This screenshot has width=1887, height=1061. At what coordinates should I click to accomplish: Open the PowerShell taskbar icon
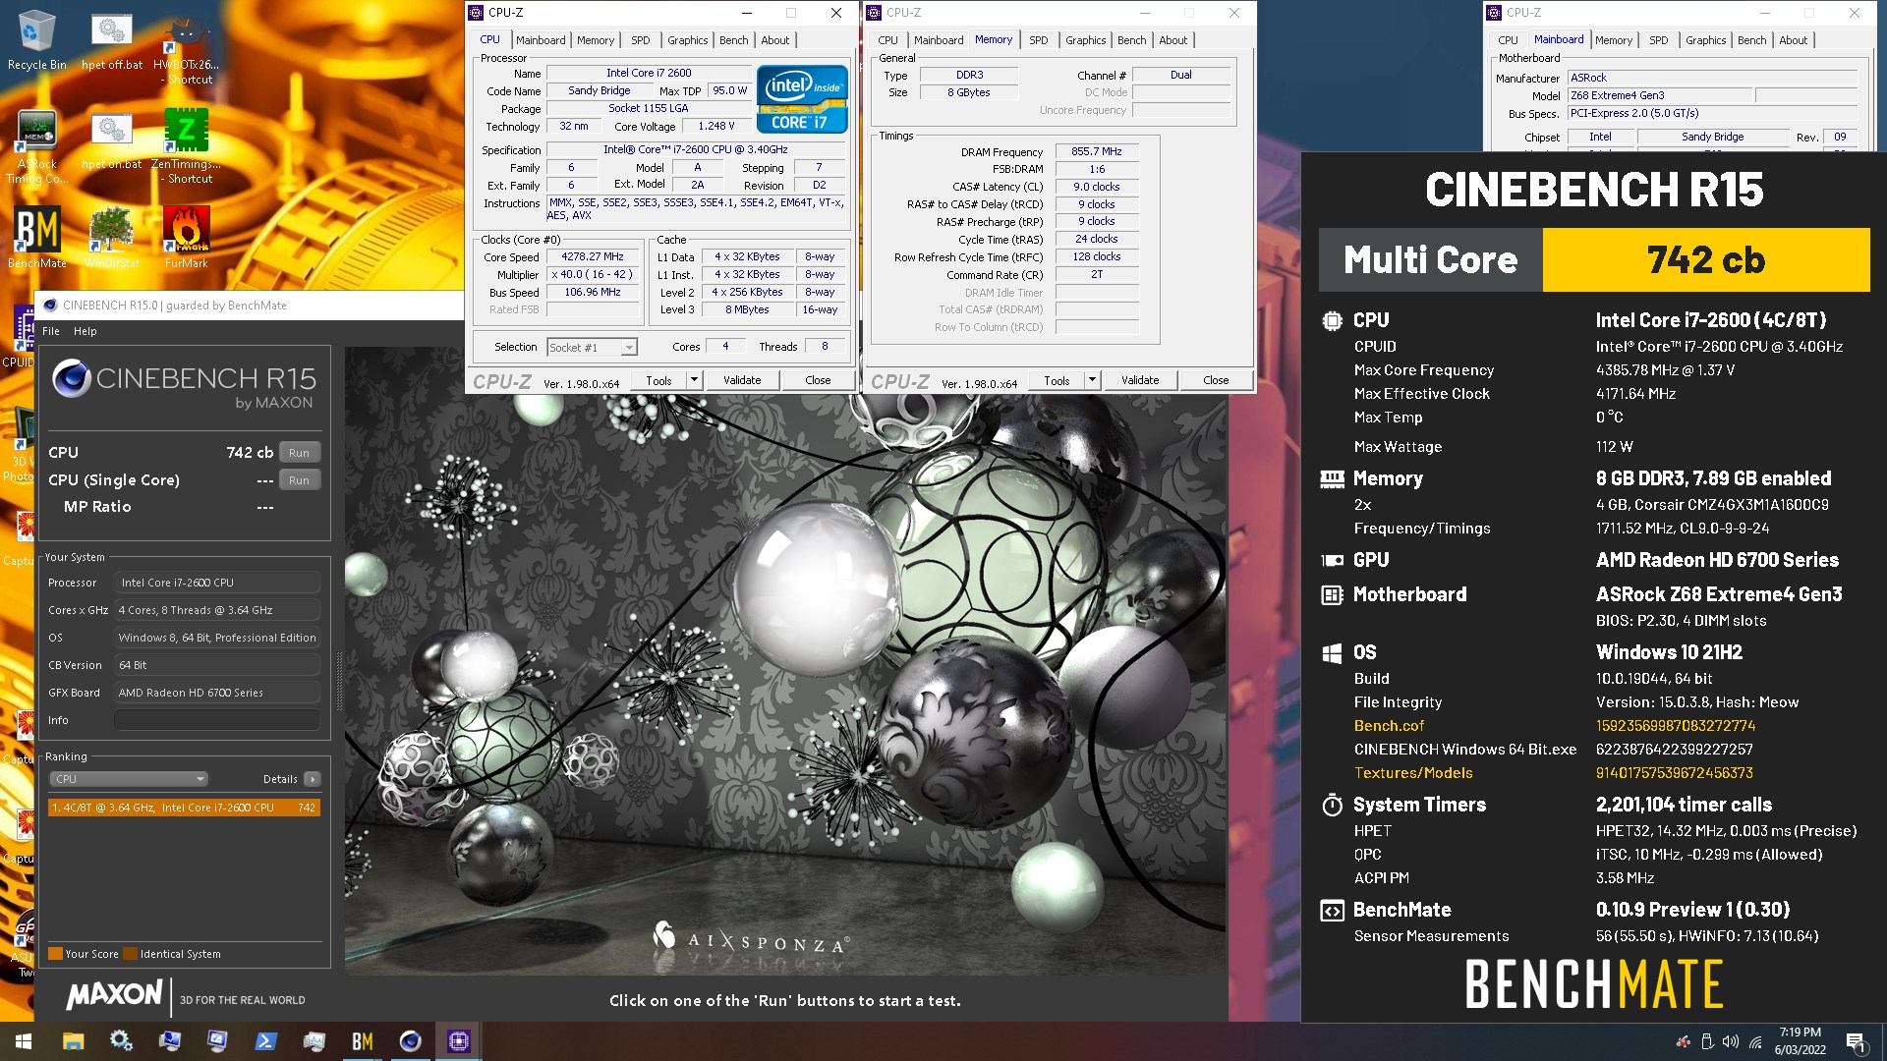click(265, 1041)
